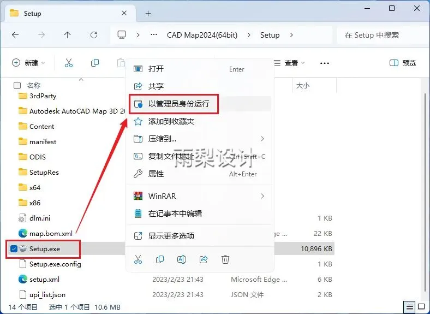The height and width of the screenshot is (314, 430).
Task: Click the cut icon in context menu bottom row
Action: [138, 259]
